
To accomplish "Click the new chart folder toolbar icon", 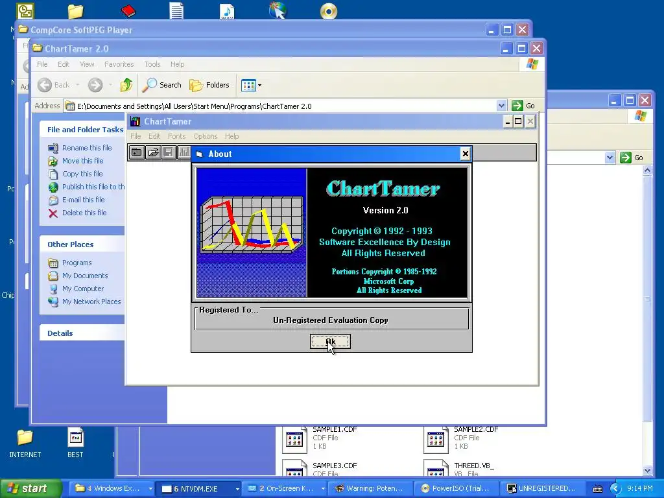I will click(x=137, y=152).
